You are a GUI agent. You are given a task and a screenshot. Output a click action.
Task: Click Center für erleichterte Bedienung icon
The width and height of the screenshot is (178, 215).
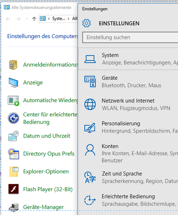(x=13, y=118)
